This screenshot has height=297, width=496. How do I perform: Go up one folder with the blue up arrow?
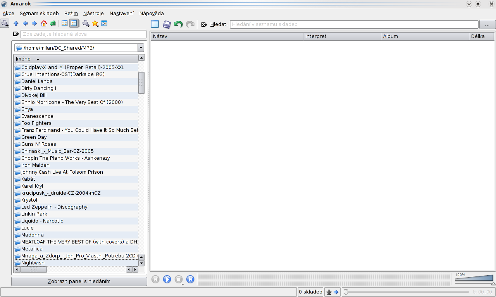pos(16,24)
